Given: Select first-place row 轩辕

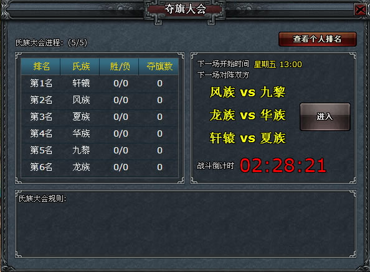Looking at the screenshot, I should pos(100,83).
